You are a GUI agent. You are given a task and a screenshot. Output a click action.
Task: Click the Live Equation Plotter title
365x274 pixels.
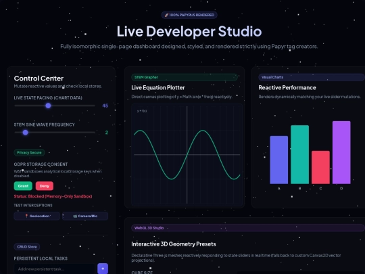tap(158, 87)
